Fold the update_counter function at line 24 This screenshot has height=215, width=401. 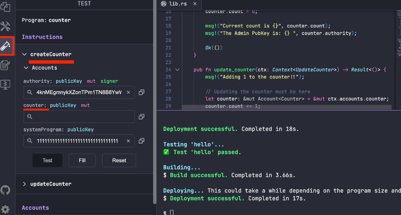pos(177,70)
